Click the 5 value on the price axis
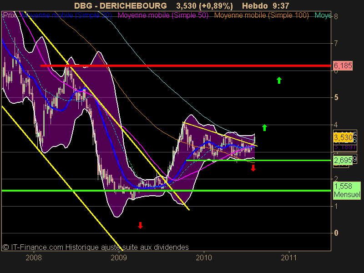The width and height of the screenshot is (364, 273). coord(336,97)
